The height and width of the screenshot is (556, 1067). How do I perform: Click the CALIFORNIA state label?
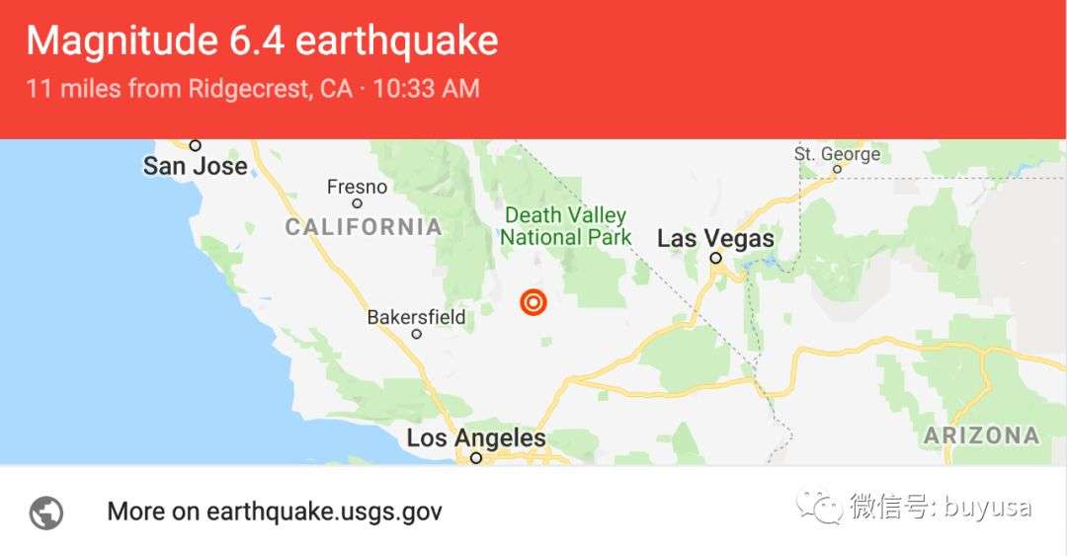[364, 226]
